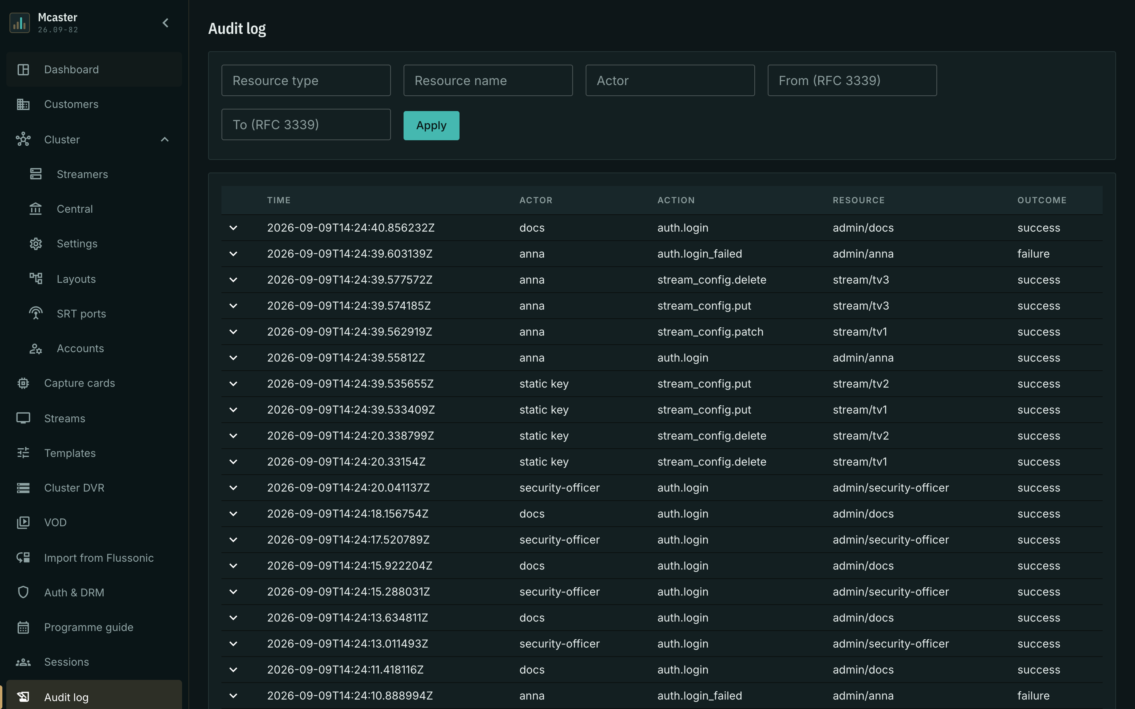Click the Import from Flussonic icon
Image resolution: width=1135 pixels, height=709 pixels.
coord(23,557)
